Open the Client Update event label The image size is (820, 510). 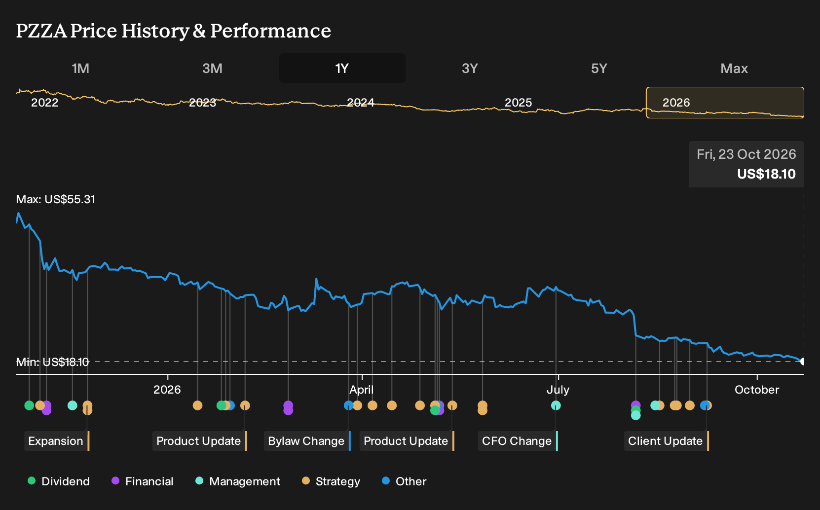point(667,441)
